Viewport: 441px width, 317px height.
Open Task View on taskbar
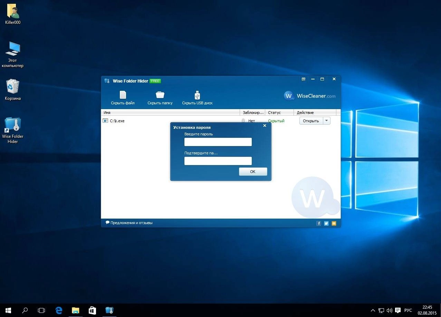[x=41, y=310]
